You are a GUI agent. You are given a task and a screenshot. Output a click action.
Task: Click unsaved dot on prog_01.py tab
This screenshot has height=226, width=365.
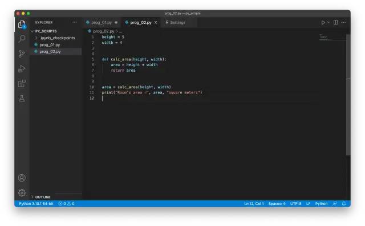click(116, 23)
